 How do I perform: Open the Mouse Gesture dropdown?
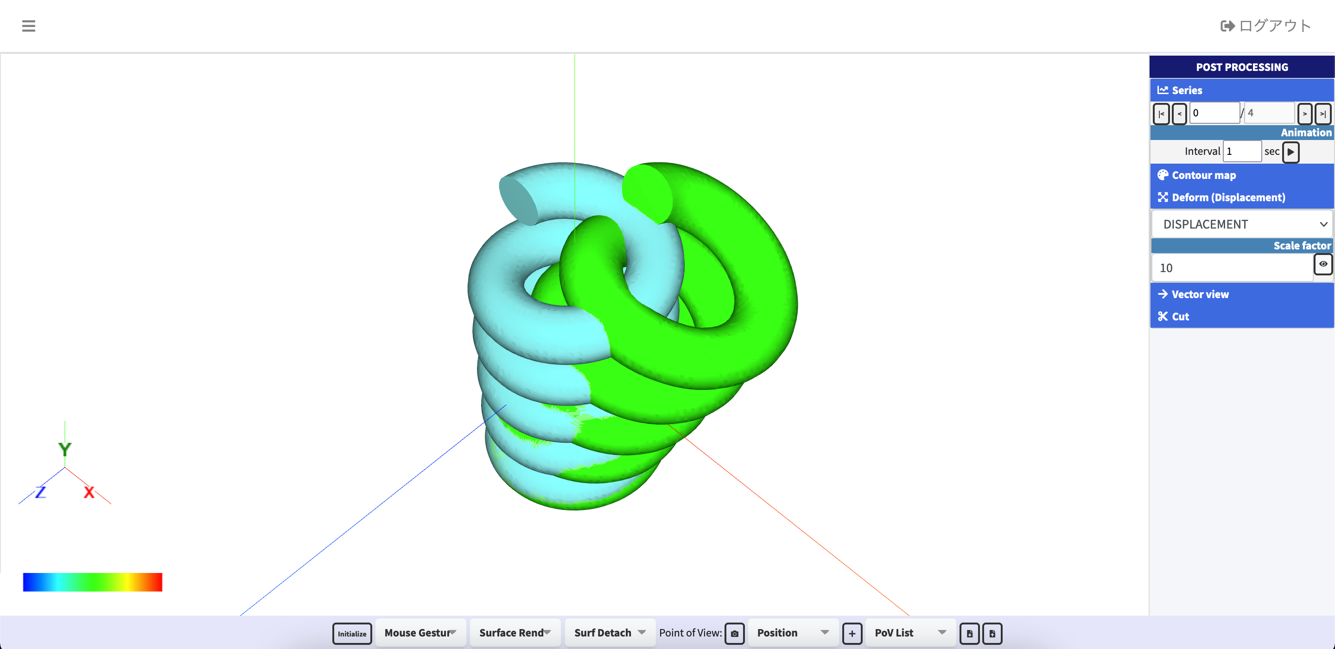420,633
